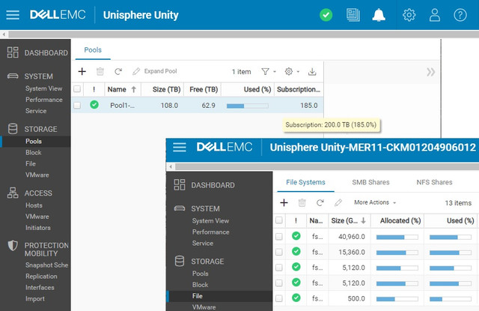
Task: Click the Dashboard grid icon in Pools window
Action: (13, 52)
